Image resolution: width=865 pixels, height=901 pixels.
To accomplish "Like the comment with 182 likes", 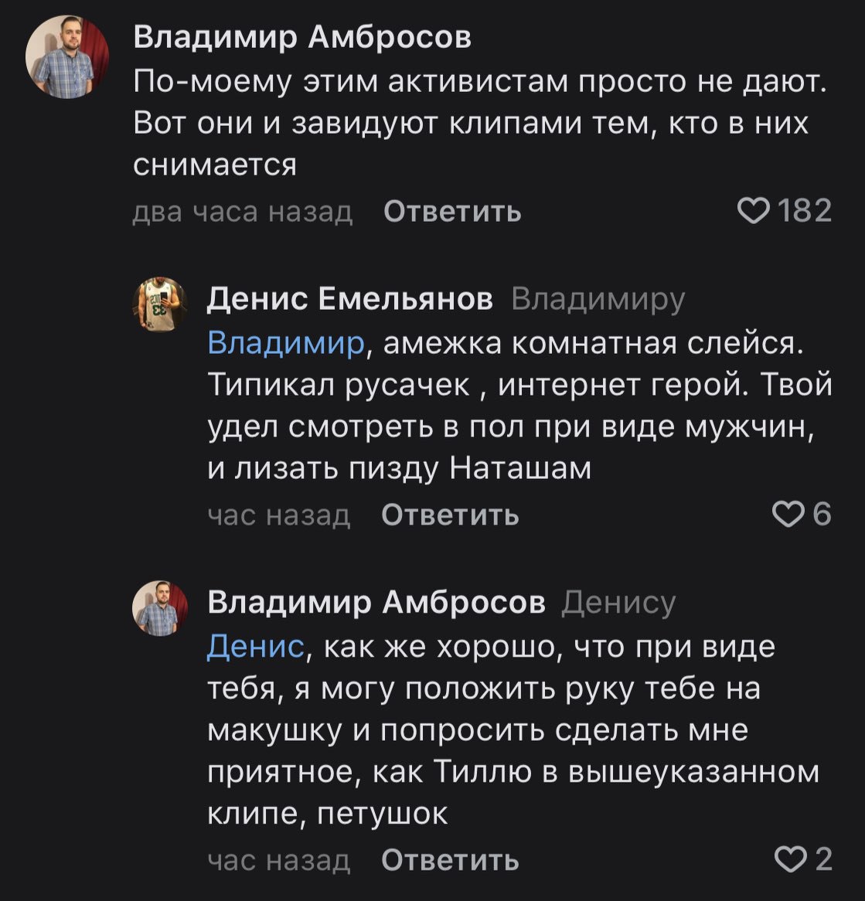I will point(753,211).
